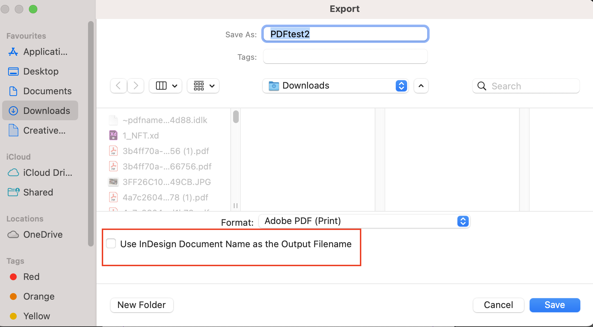Click the Red tag swatch
Screen dimensions: 593x327
coord(13,277)
